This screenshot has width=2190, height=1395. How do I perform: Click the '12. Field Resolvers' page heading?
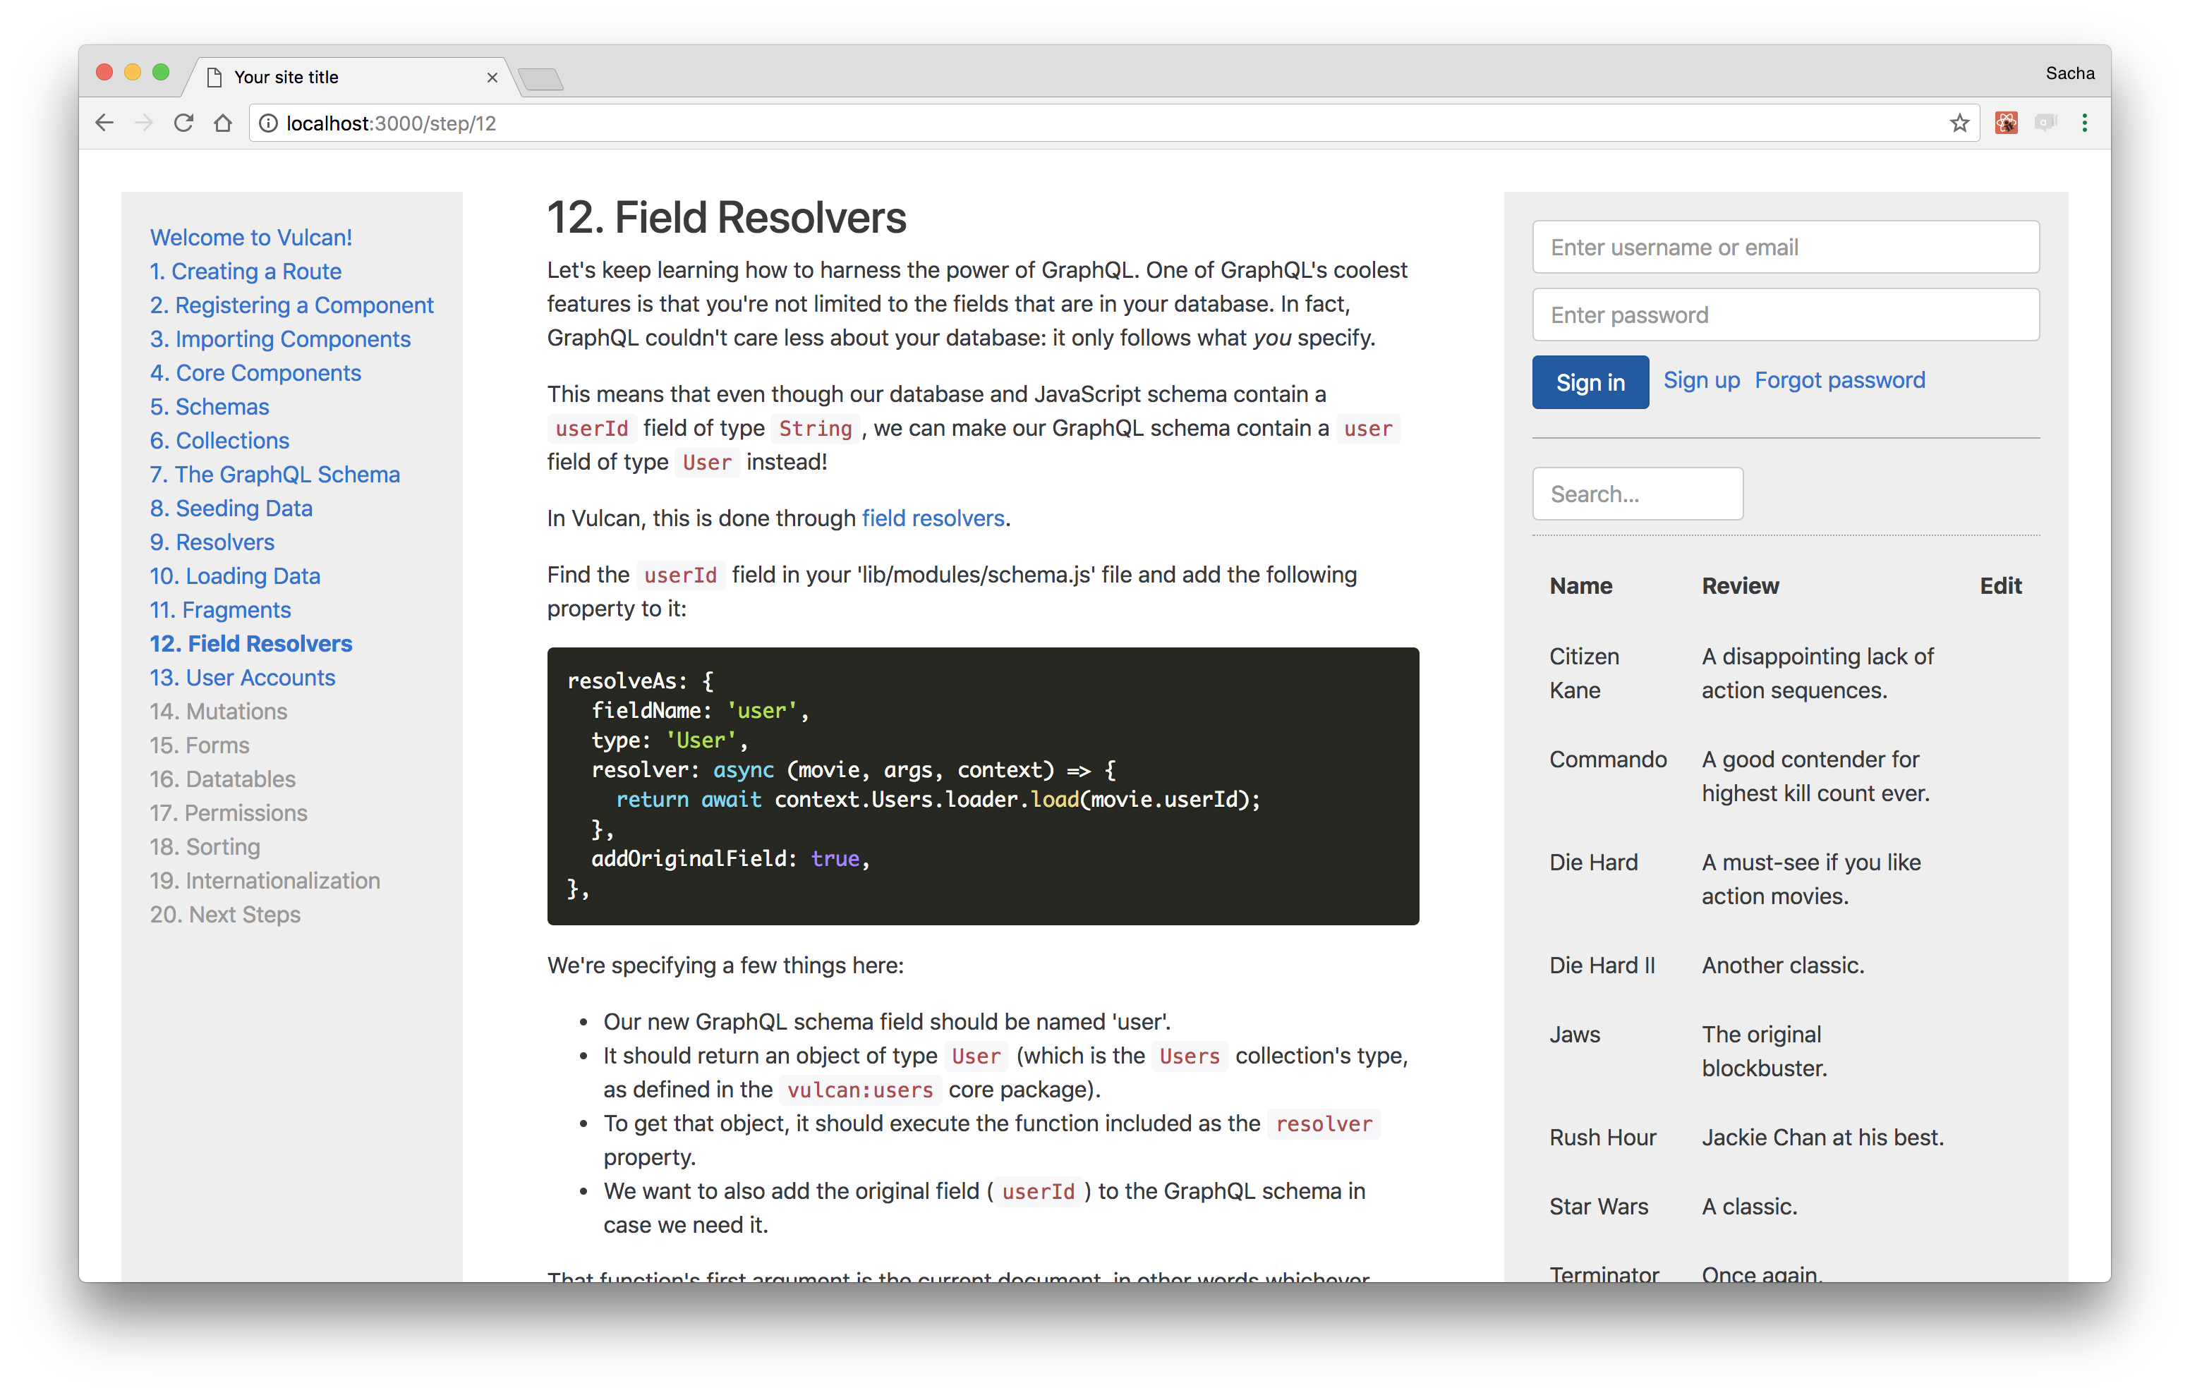727,218
